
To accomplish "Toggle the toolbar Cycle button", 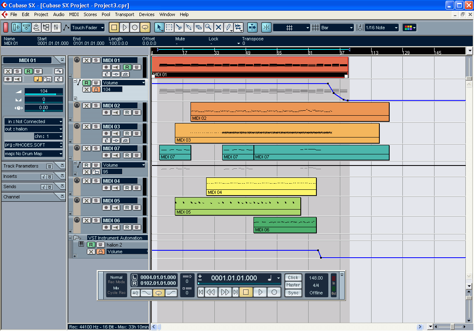I will 145,28.
